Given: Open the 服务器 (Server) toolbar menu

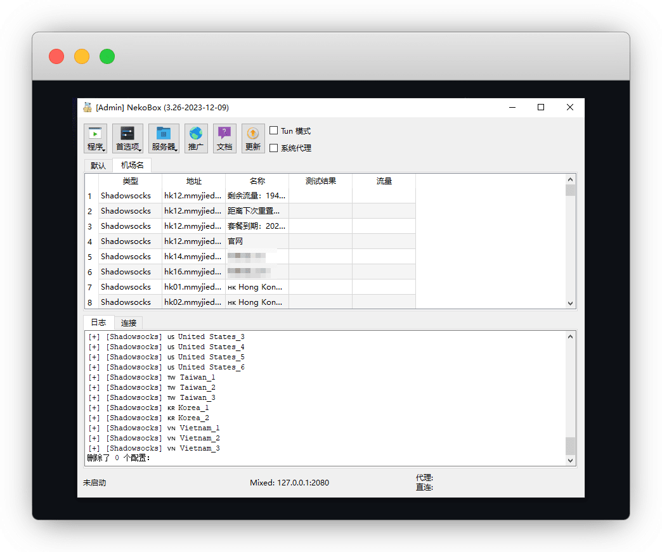Looking at the screenshot, I should point(164,139).
